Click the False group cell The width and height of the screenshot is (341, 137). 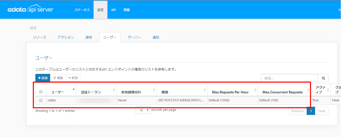[335, 100]
